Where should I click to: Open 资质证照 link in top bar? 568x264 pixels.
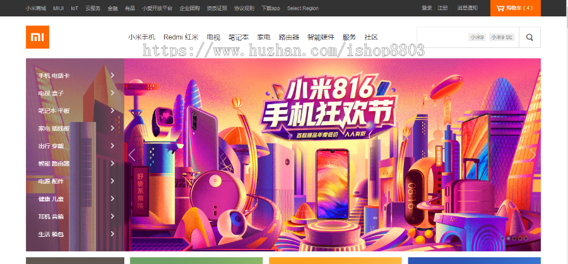click(217, 8)
